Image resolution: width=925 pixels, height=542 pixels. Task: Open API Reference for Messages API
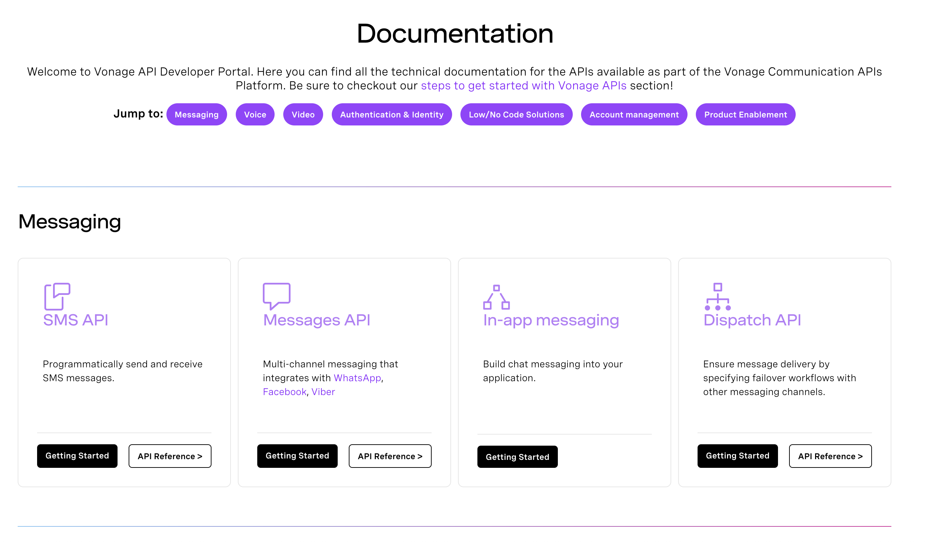pyautogui.click(x=390, y=456)
